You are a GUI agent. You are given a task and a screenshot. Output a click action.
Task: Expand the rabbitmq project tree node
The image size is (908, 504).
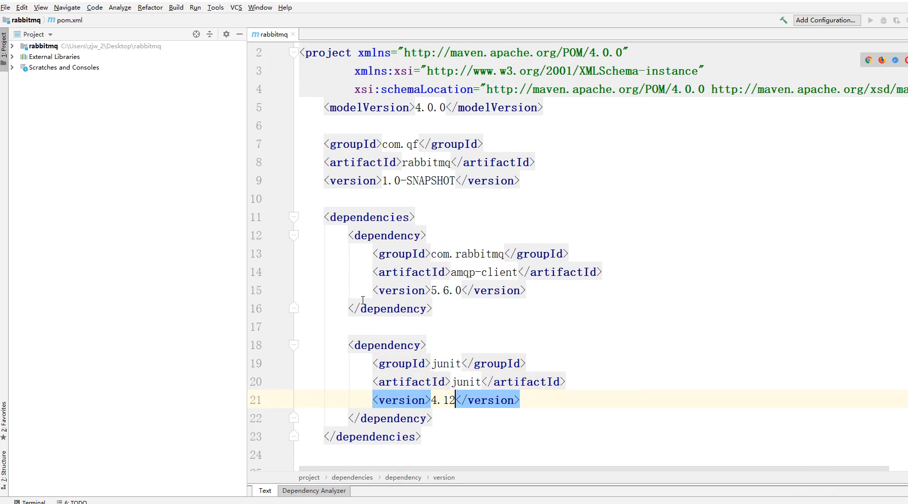point(12,46)
